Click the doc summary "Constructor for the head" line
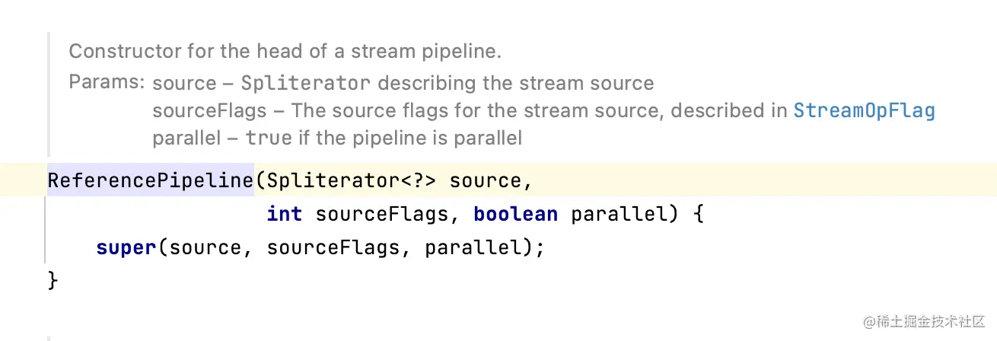Screen dimensions: 997x341 point(285,52)
